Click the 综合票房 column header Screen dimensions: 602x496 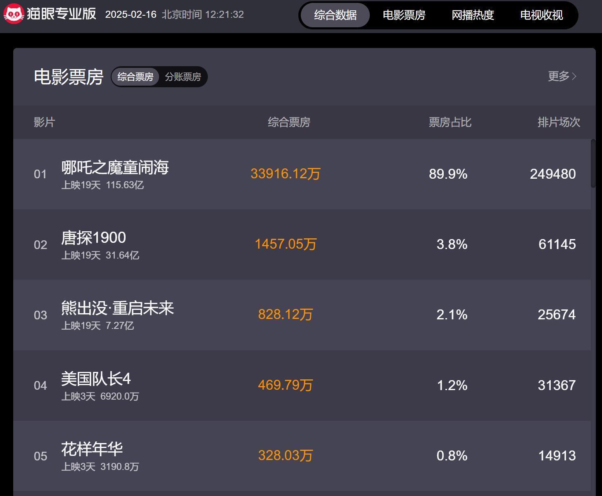click(289, 122)
